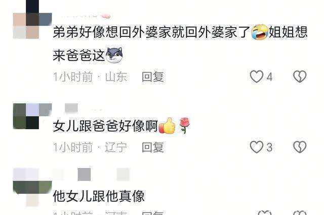Reply to the Liaoning comment via 回复
The height and width of the screenshot is (215, 324).
tap(153, 147)
